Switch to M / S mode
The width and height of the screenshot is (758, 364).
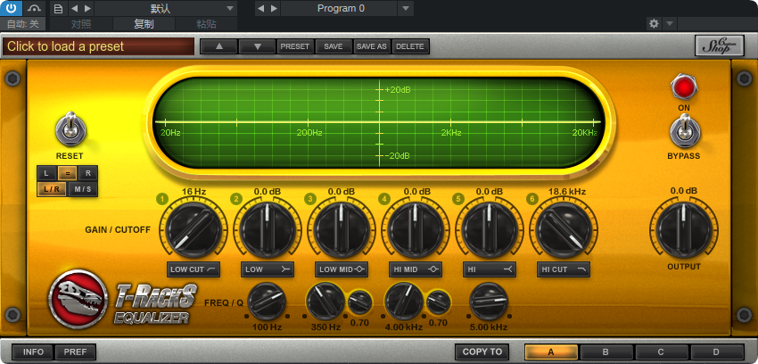[x=83, y=189]
